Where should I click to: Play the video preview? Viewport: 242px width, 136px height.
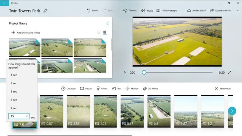point(125,72)
